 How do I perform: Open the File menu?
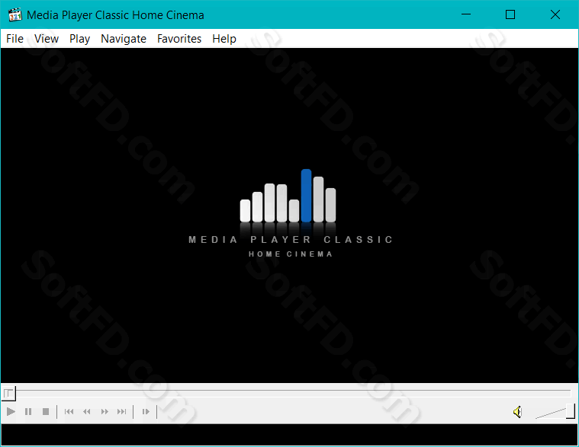tap(14, 39)
